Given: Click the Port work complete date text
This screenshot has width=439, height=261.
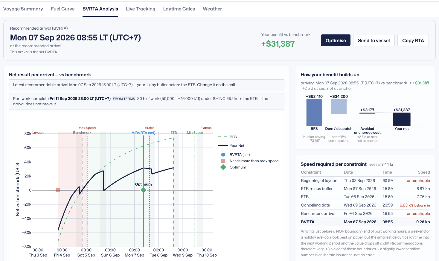Looking at the screenshot, I should tap(80, 98).
